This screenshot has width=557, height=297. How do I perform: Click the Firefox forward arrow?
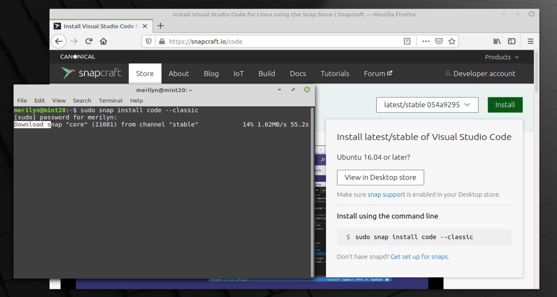(74, 41)
